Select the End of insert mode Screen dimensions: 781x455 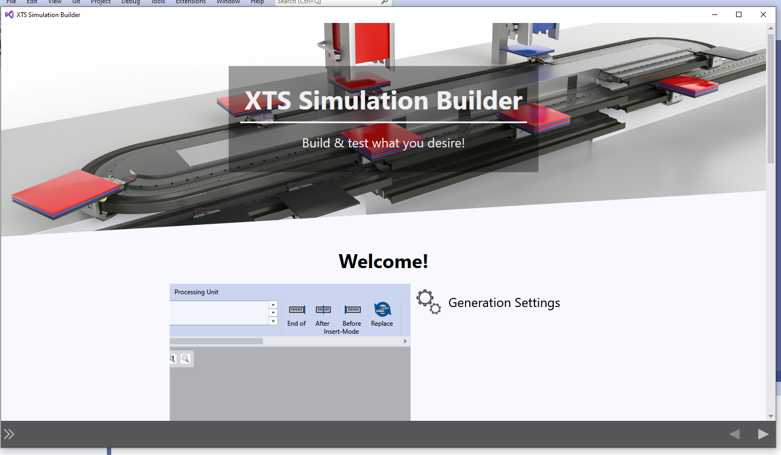[297, 315]
